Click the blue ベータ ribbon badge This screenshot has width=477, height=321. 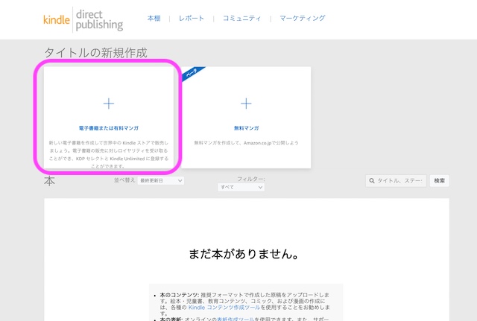[192, 75]
